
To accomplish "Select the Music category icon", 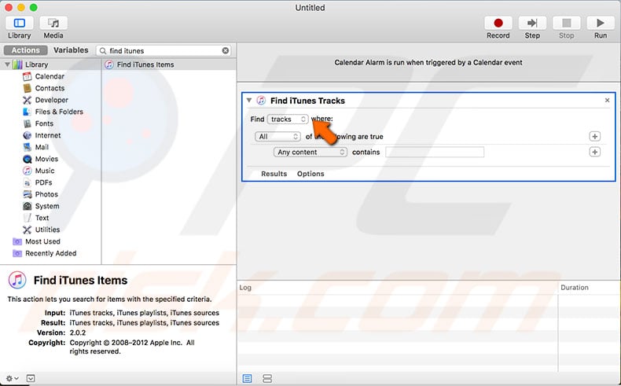I will (x=28, y=171).
